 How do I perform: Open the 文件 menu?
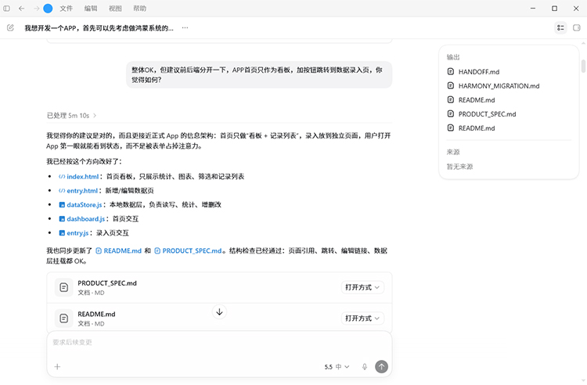tap(66, 9)
